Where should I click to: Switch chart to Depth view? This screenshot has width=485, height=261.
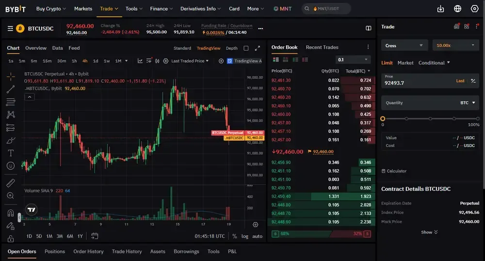pyautogui.click(x=232, y=48)
